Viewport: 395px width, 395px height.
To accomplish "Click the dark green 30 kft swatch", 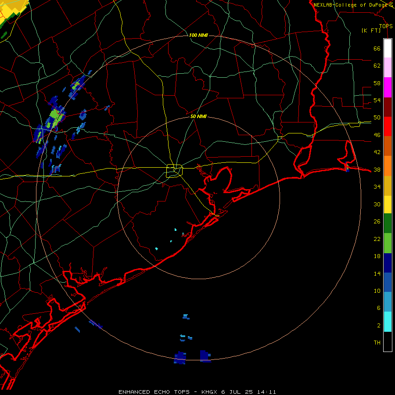I will click(388, 223).
